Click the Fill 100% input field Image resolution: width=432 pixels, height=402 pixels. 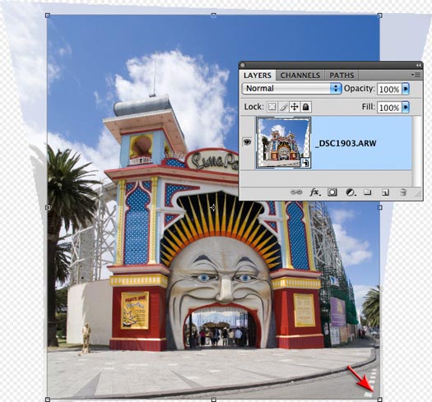[x=389, y=108]
